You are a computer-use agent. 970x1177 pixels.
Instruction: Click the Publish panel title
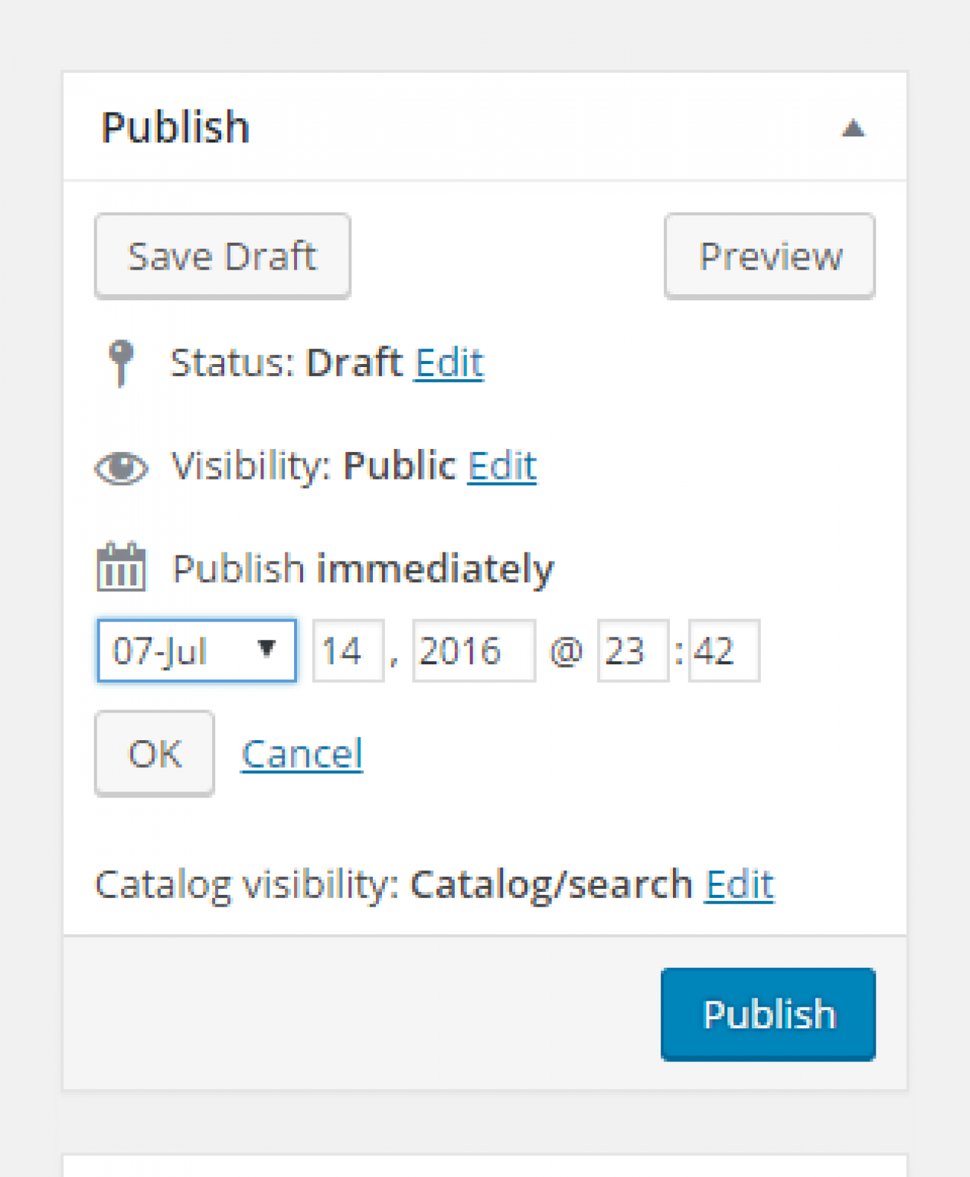(x=175, y=126)
